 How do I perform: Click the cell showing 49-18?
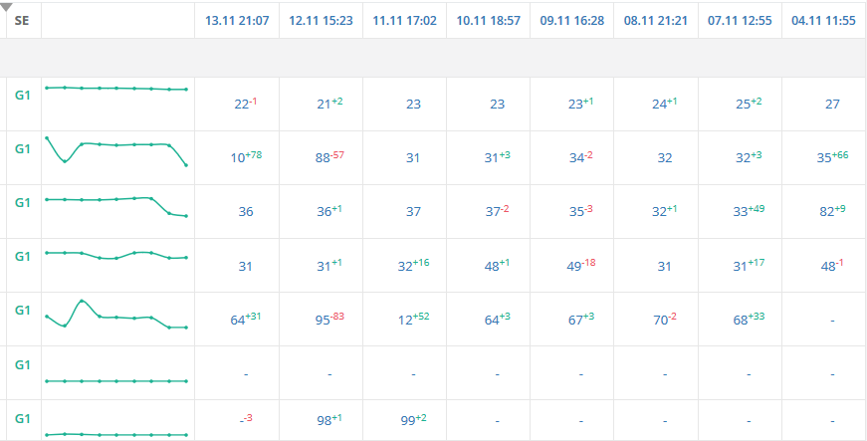click(580, 265)
